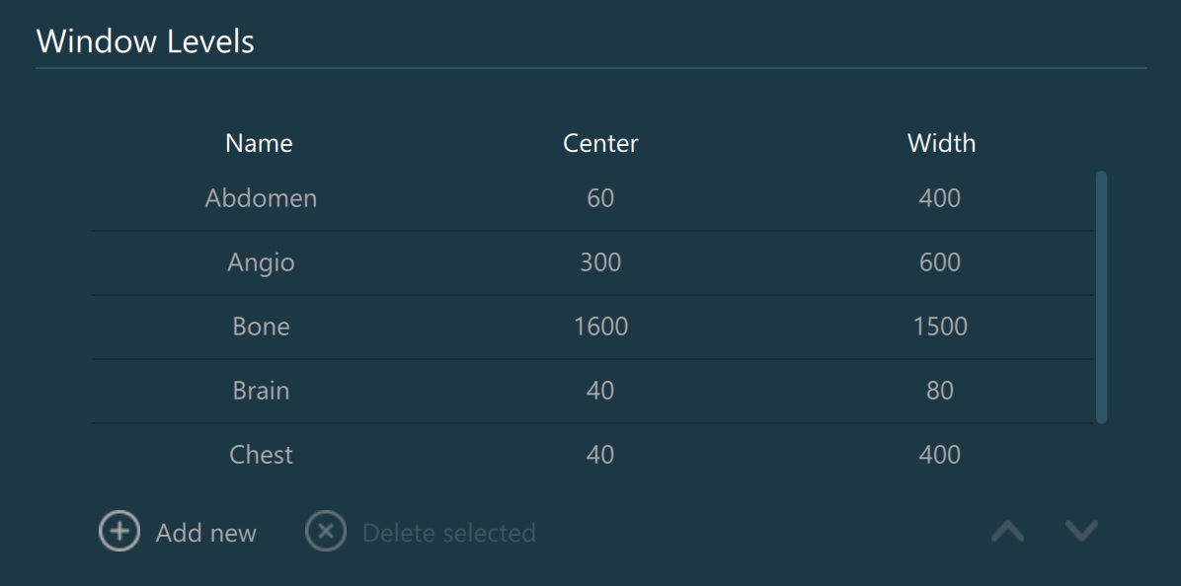Image resolution: width=1181 pixels, height=586 pixels.
Task: Click the Delete selected label
Action: pyautogui.click(x=448, y=534)
